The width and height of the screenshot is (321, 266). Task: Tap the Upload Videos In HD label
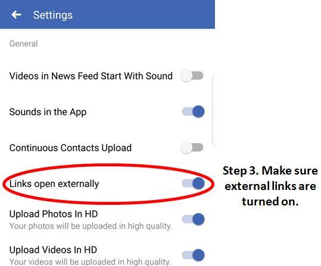coord(53,249)
